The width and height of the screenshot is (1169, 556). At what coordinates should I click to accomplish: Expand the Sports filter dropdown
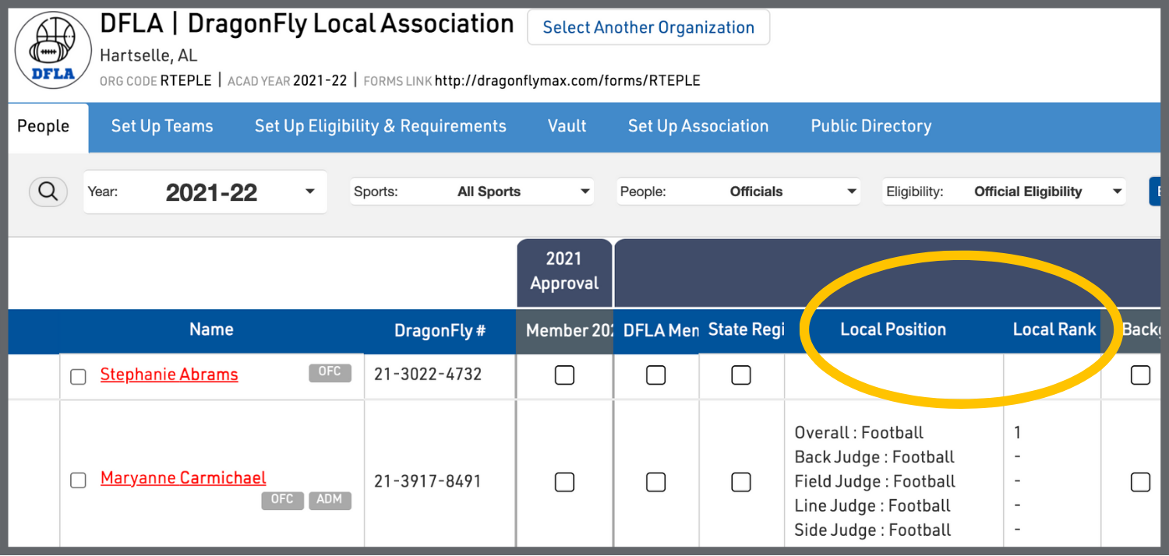point(471,192)
